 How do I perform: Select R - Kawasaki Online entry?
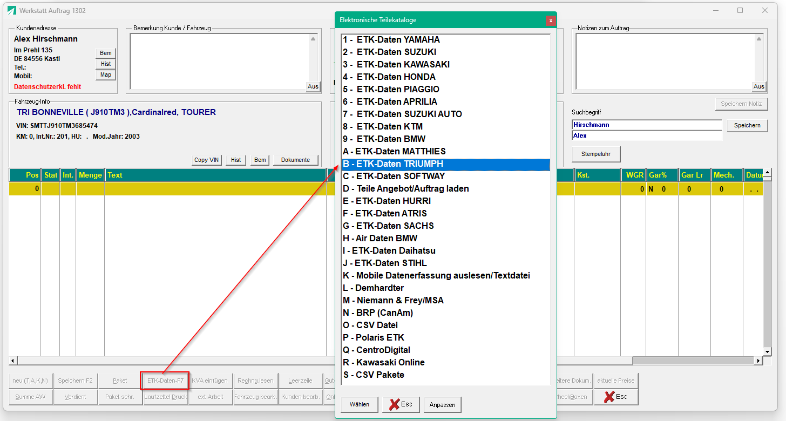point(445,363)
